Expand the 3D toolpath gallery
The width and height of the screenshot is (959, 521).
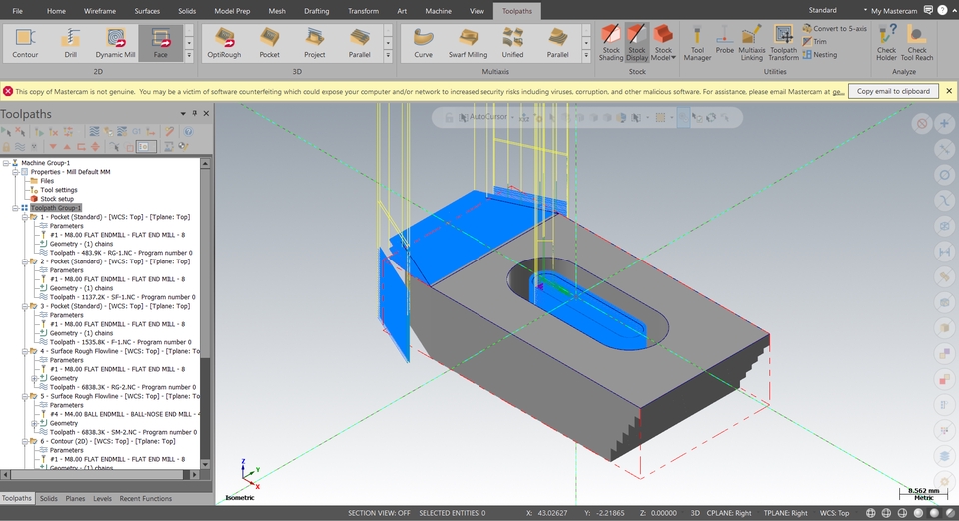[x=388, y=56]
